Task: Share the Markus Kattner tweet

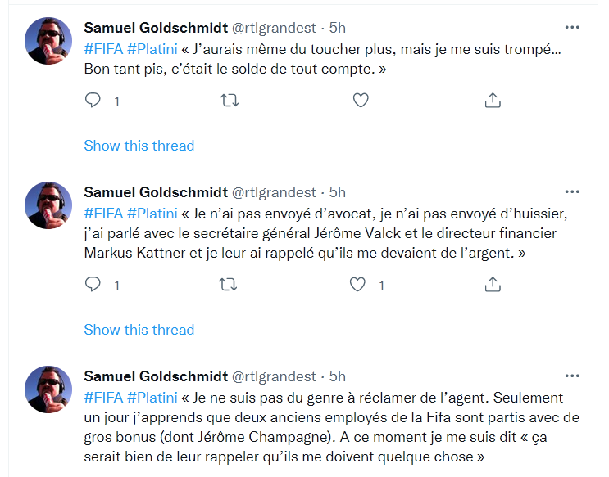Action: 493,284
